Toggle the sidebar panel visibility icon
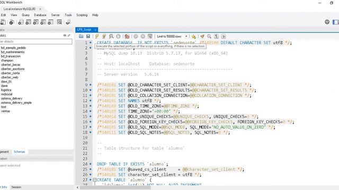 point(335,22)
